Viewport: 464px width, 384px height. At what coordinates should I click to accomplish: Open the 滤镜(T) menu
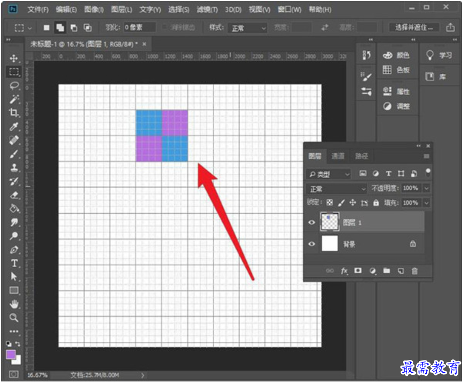coord(207,9)
